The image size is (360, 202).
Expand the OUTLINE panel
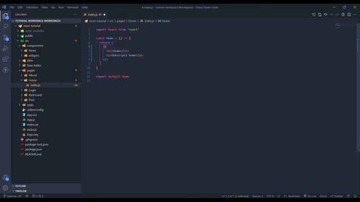46,186
